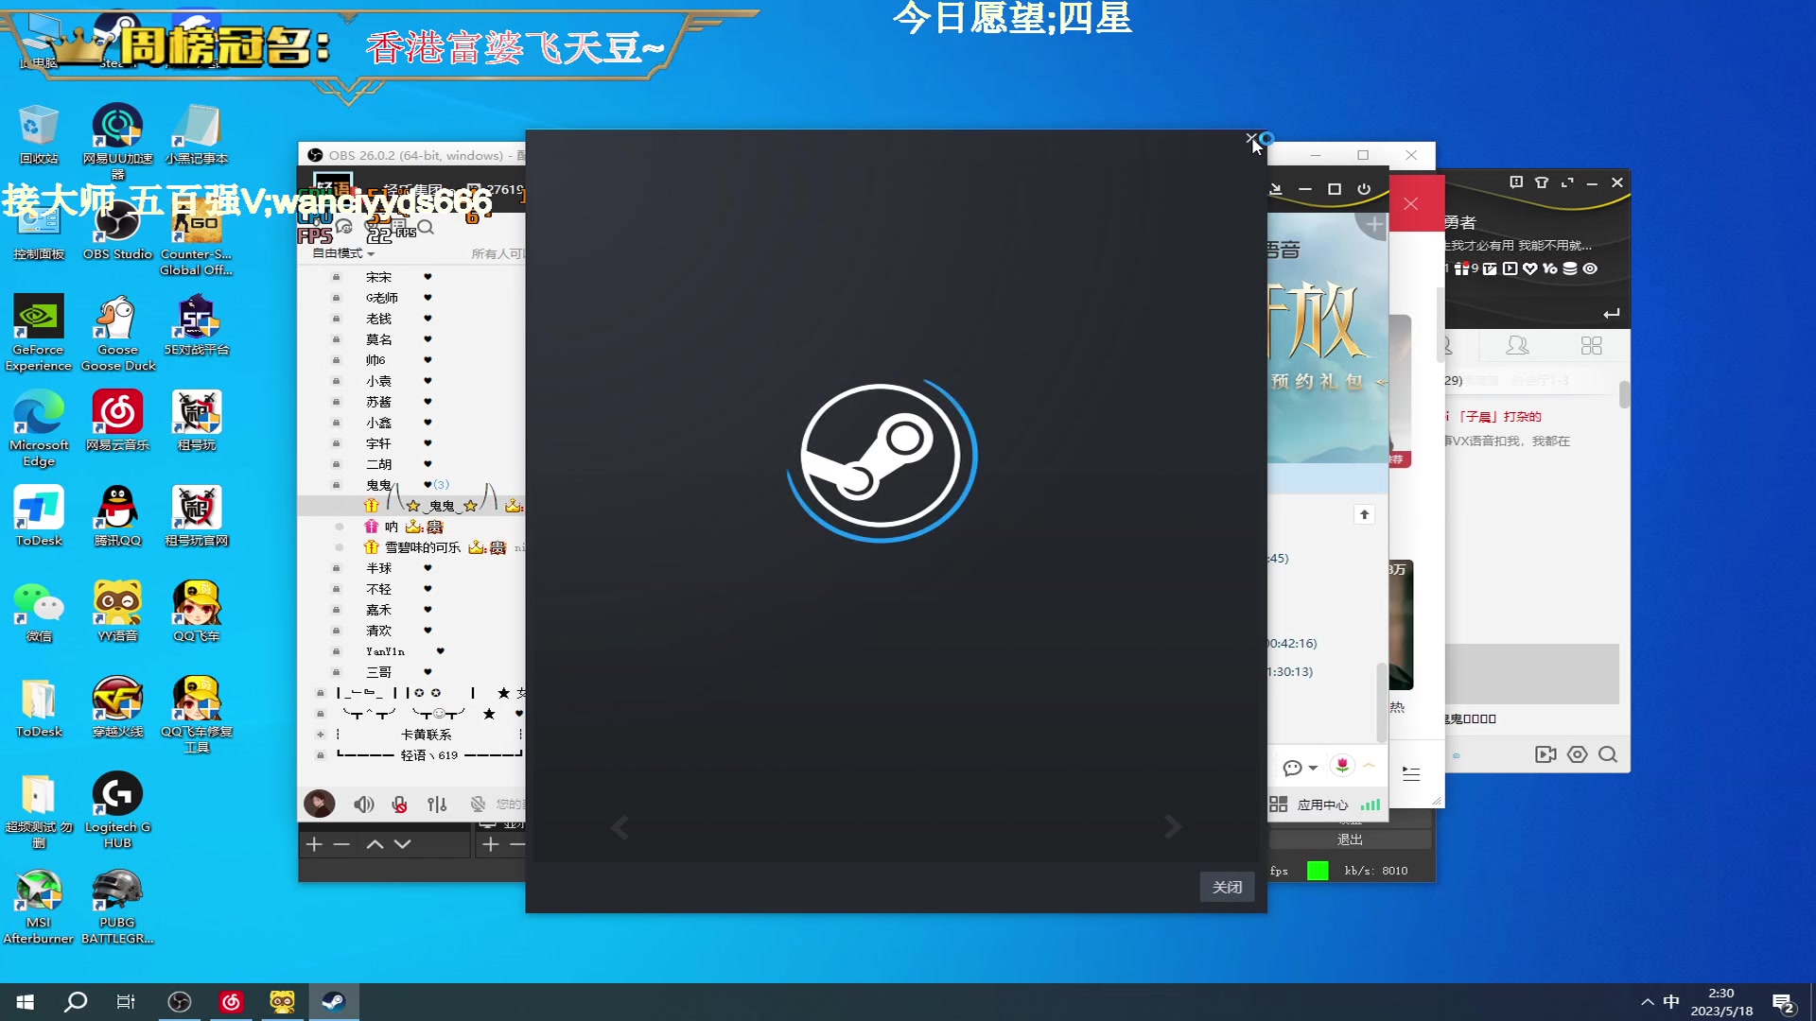This screenshot has height=1021, width=1816.
Task: Open Logitech G HUB desktop icon
Action: [117, 810]
